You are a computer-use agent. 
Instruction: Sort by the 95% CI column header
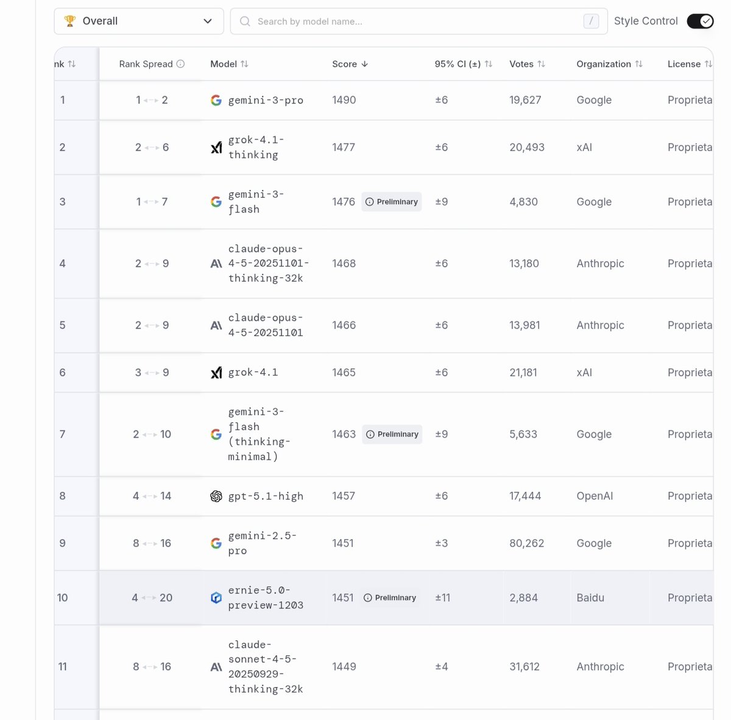pyautogui.click(x=464, y=64)
